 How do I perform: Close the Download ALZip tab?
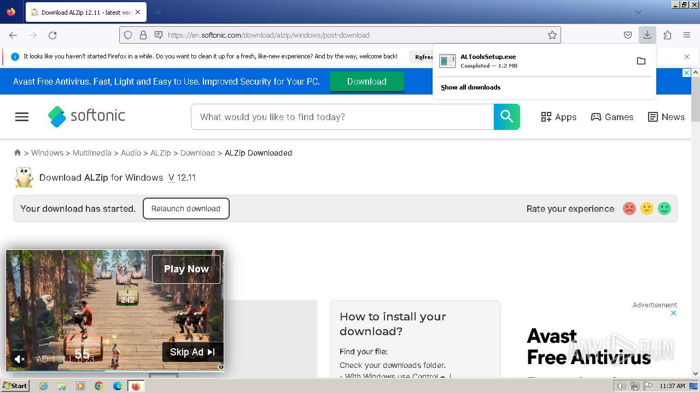(x=138, y=12)
